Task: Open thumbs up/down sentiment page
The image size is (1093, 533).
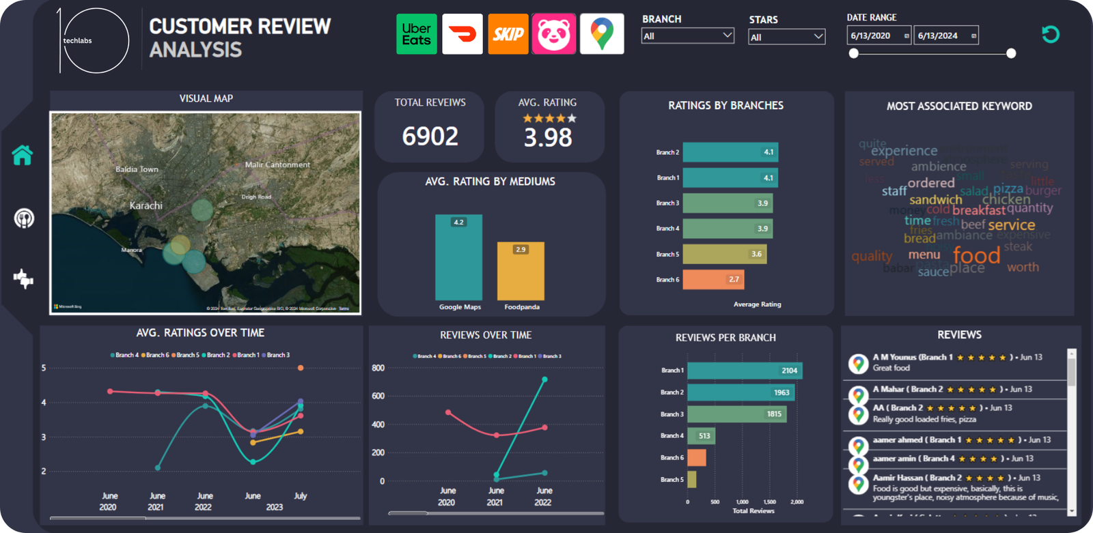Action: click(x=23, y=278)
